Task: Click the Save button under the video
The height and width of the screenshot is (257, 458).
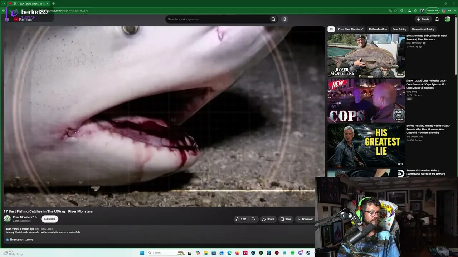Action: (x=285, y=219)
